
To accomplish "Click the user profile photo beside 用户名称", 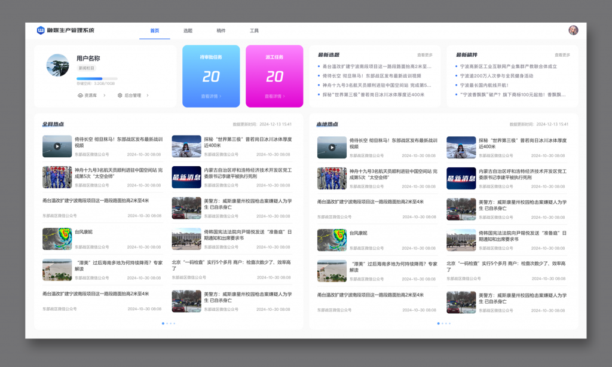I will pyautogui.click(x=58, y=65).
